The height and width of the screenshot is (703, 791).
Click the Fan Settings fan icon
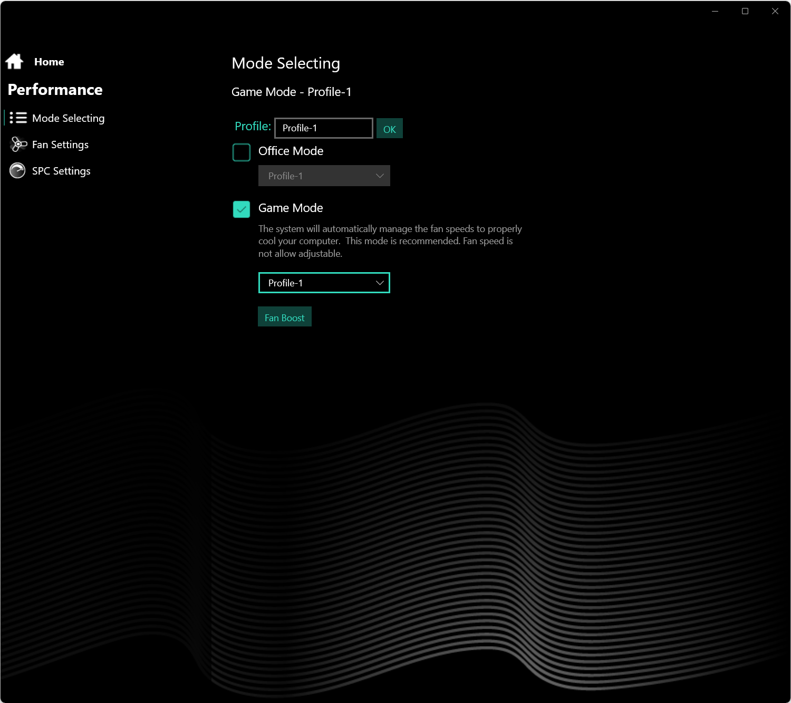18,144
